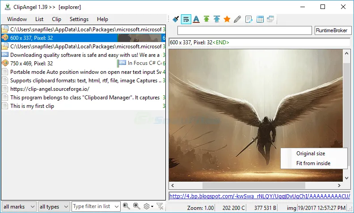The width and height of the screenshot is (354, 213).
Task: Click the image icon of 750 x 469 clip
Action: coord(5,63)
